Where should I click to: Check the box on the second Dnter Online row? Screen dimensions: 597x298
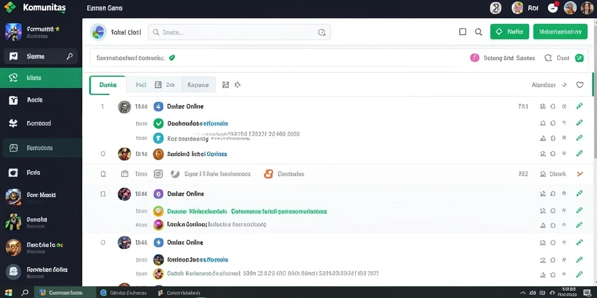tap(103, 194)
